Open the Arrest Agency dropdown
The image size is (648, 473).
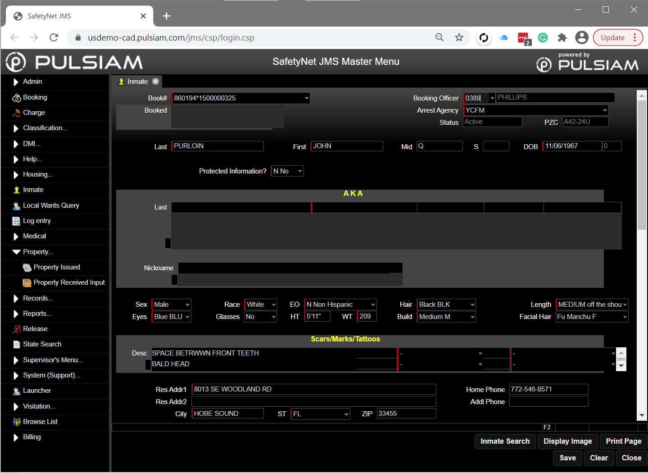pyautogui.click(x=605, y=110)
